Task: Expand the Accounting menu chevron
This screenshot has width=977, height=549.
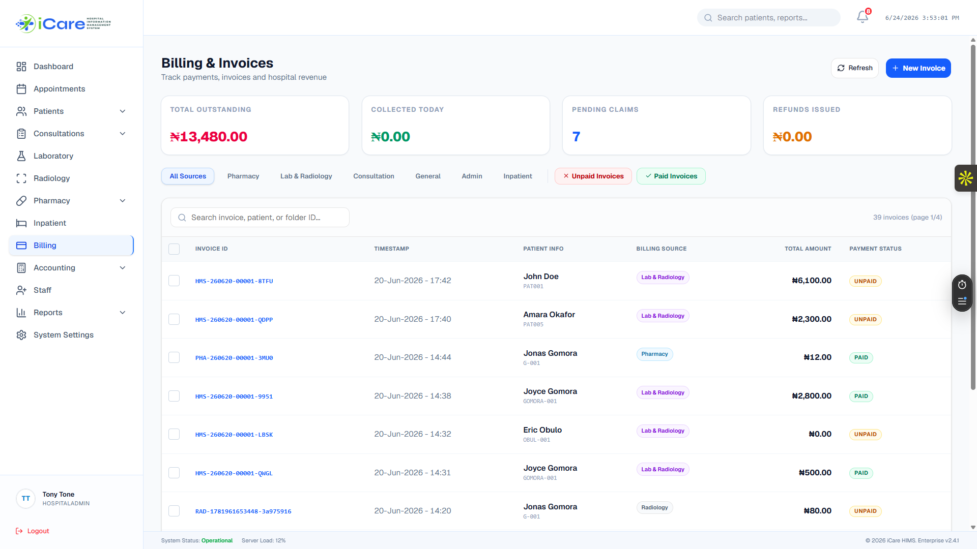Action: (x=123, y=268)
